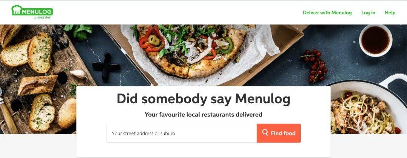The image size is (407, 158).
Task: Click the "by Just Eat" tagline
Action: pyautogui.click(x=42, y=18)
